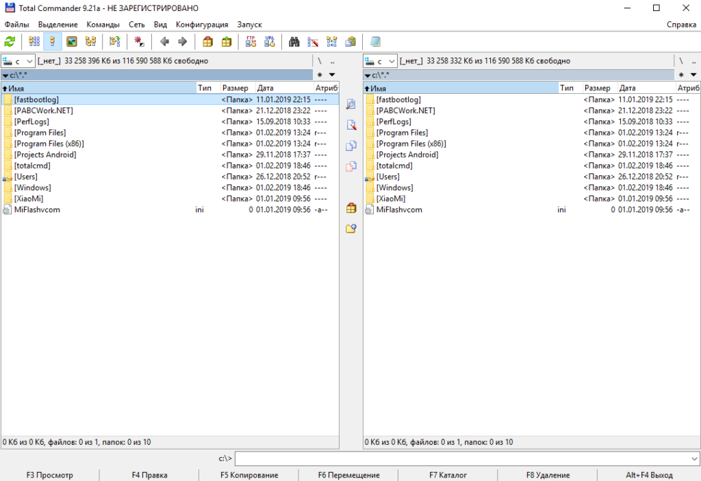Click the swap panels toolbar icon

coord(115,42)
